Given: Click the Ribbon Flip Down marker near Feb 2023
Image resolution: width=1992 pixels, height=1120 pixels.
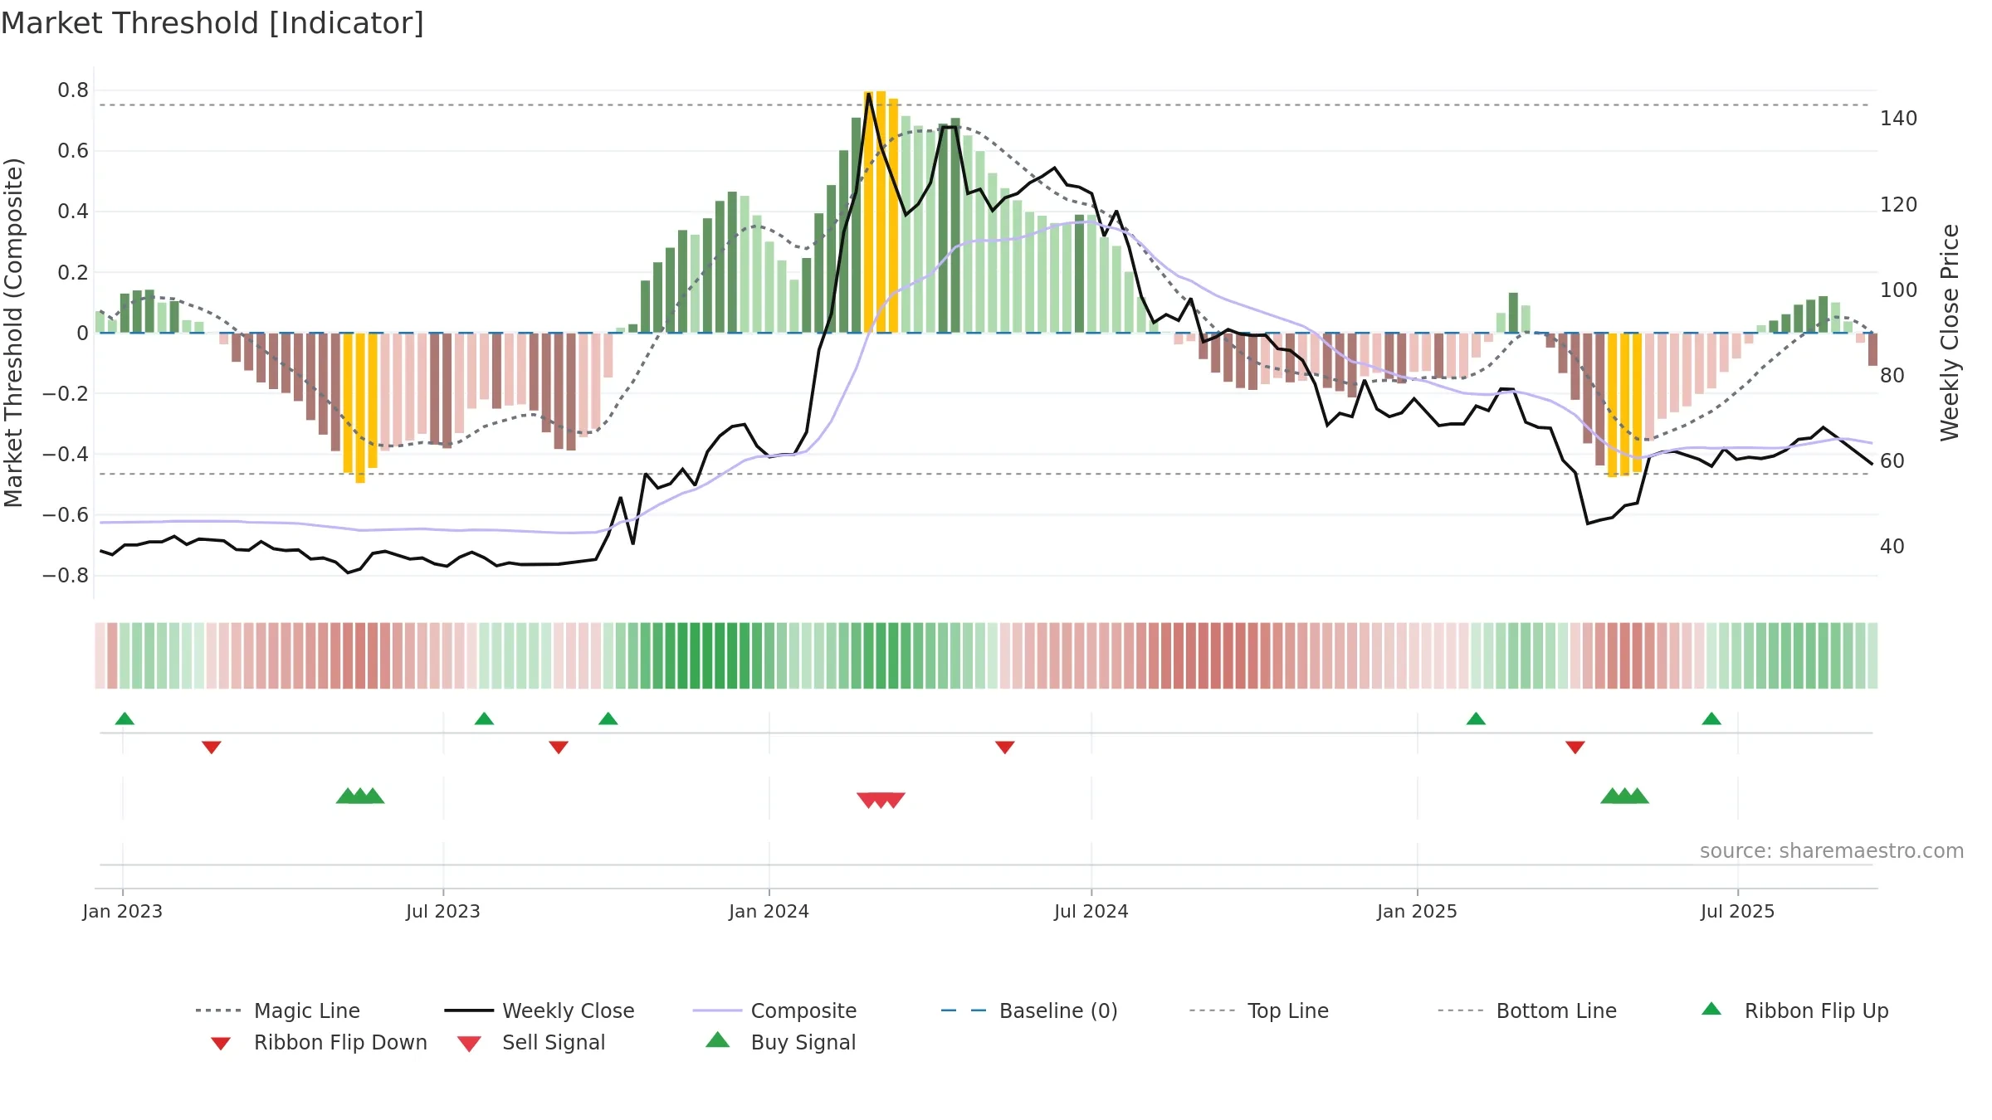Looking at the screenshot, I should (212, 747).
